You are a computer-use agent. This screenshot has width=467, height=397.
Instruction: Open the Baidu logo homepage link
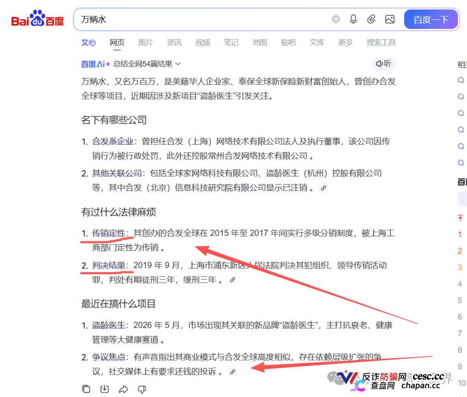[x=38, y=19]
